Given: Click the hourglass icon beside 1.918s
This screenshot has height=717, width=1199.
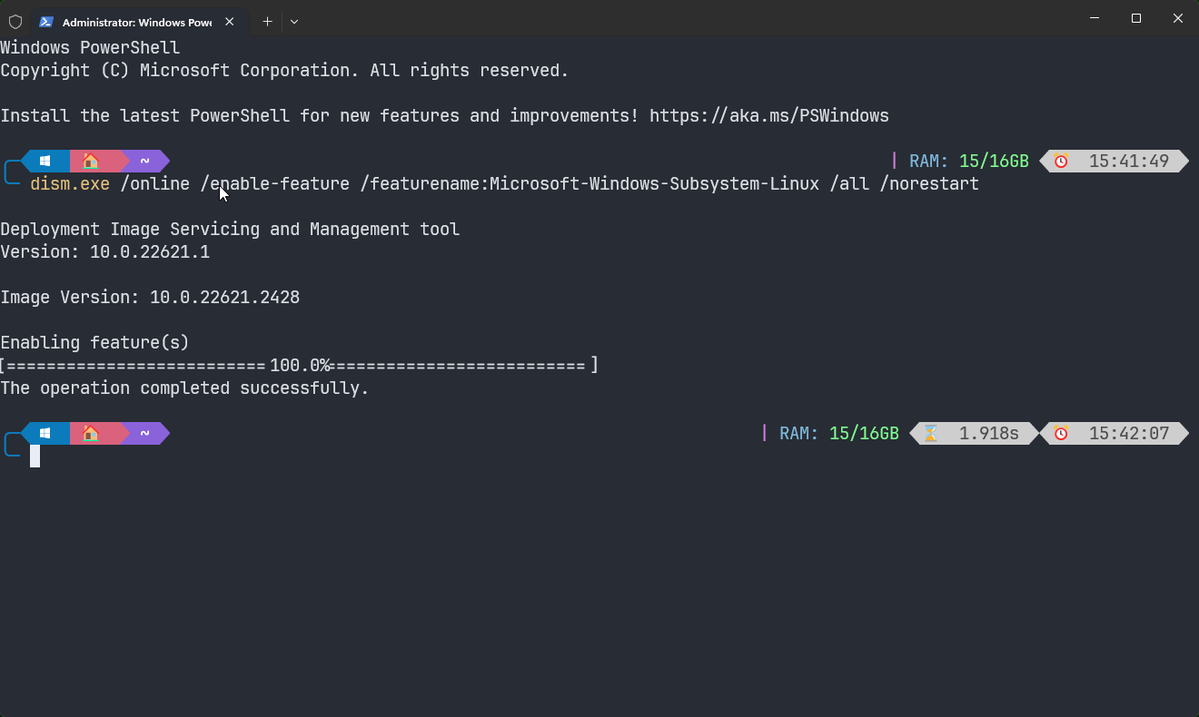Looking at the screenshot, I should (930, 434).
